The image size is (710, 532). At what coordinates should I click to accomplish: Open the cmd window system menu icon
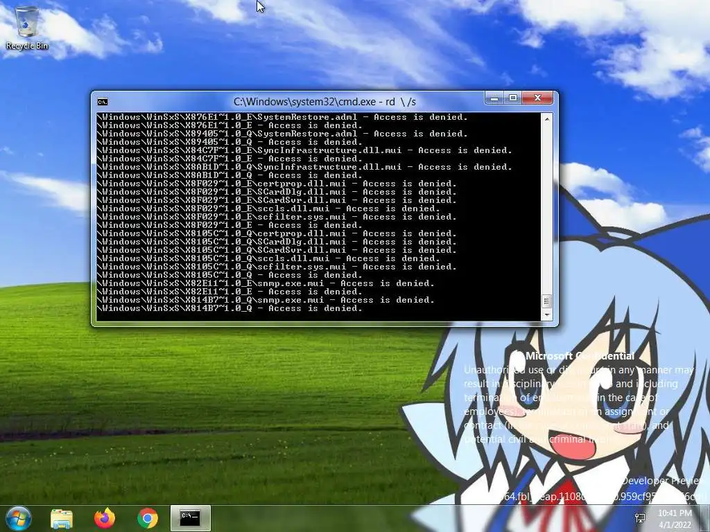103,102
